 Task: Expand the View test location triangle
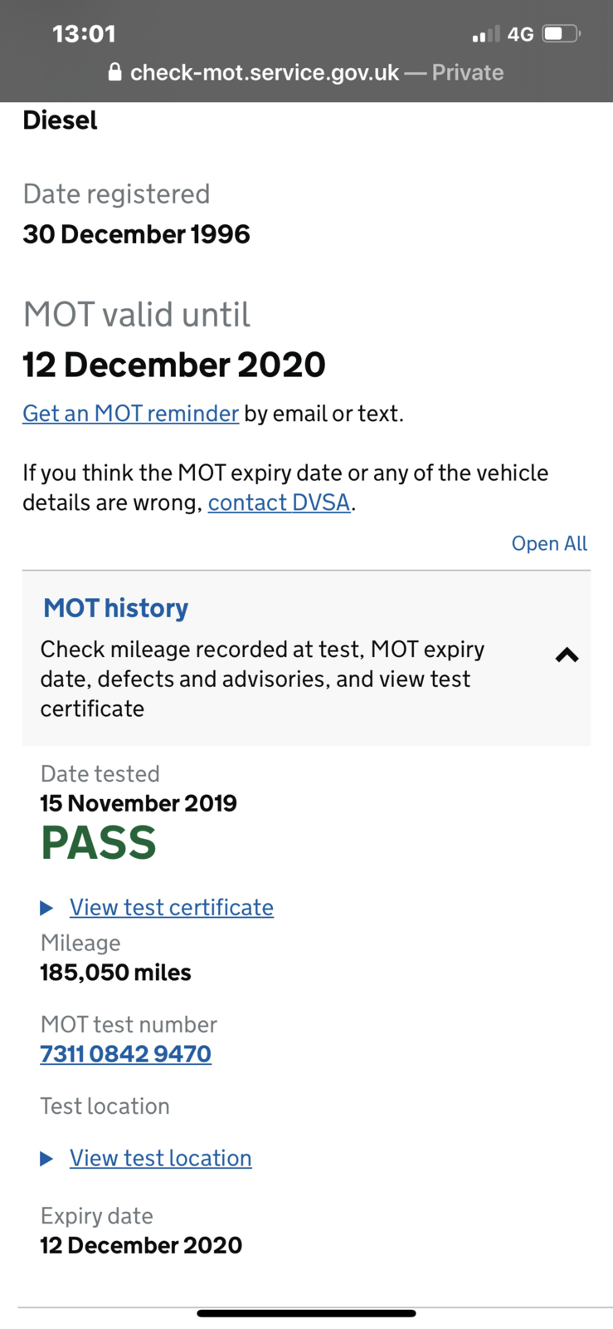pos(46,1159)
